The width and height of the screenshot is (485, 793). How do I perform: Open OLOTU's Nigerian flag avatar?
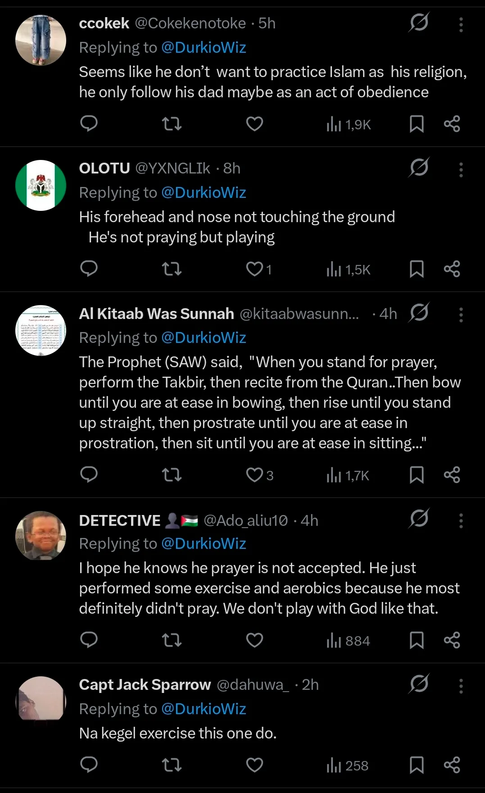pyautogui.click(x=41, y=185)
